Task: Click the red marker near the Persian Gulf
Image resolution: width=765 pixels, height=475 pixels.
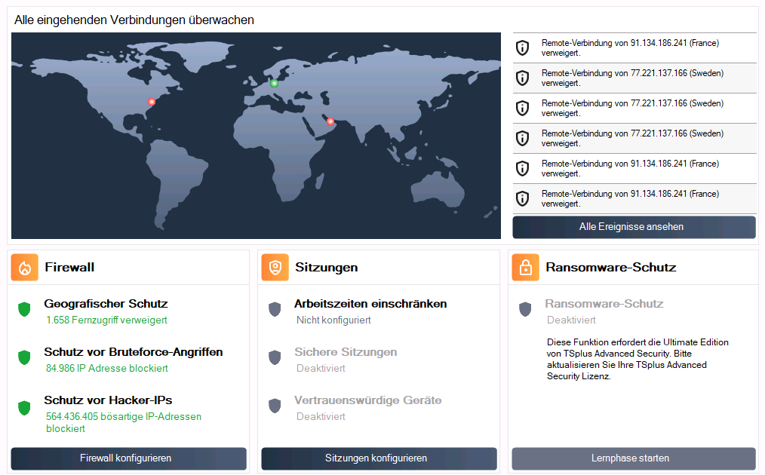Action: (x=330, y=121)
